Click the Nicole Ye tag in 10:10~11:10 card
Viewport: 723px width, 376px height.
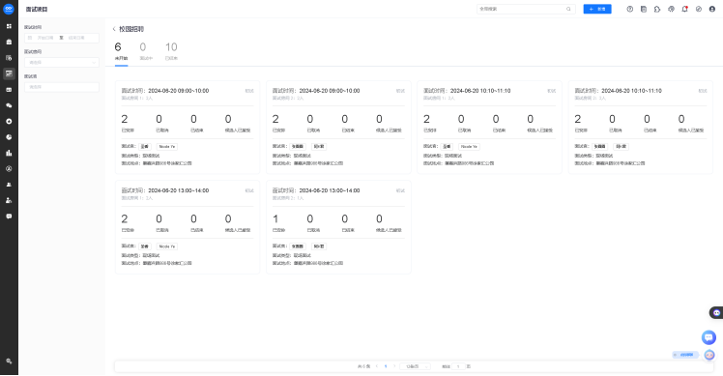click(x=469, y=147)
